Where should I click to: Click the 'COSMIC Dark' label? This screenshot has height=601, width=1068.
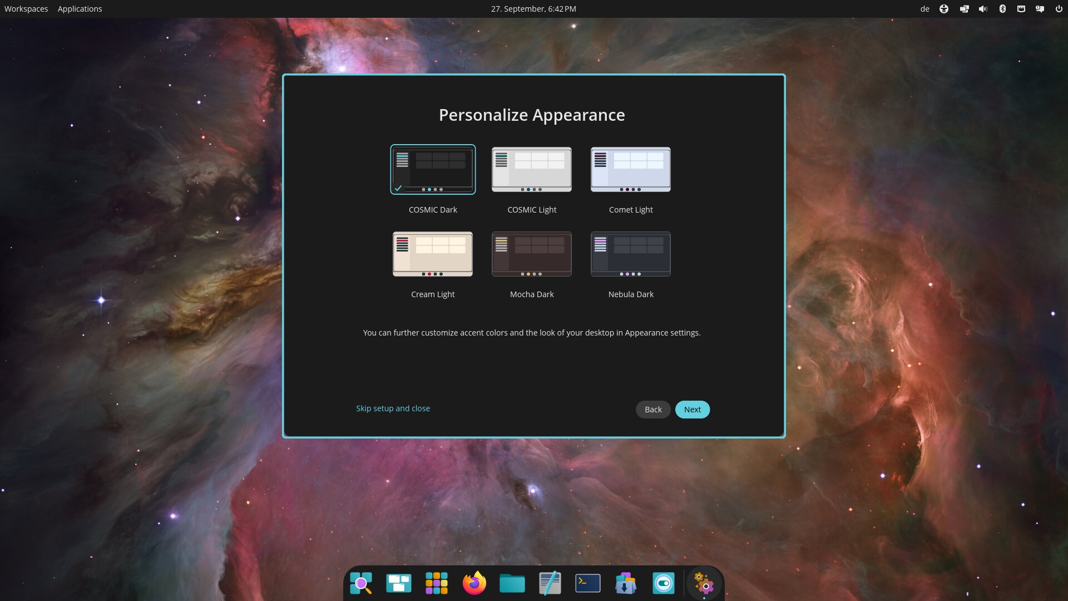click(433, 210)
